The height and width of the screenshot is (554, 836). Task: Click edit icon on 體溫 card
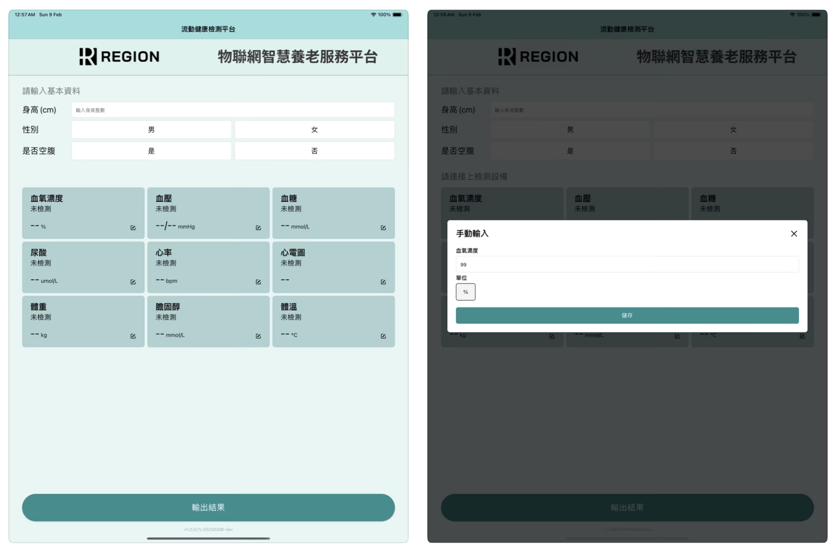point(383,336)
